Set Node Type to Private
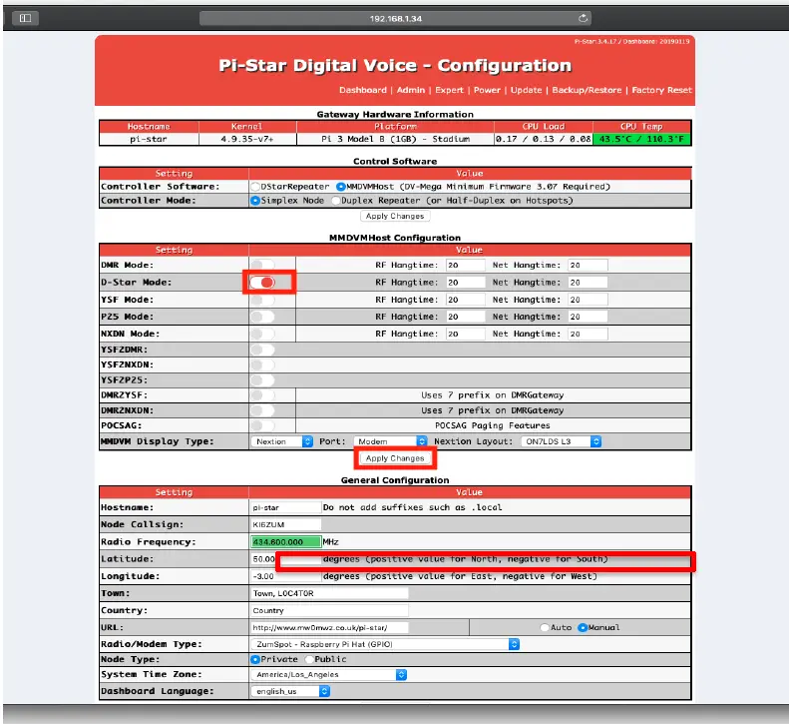 [x=255, y=659]
